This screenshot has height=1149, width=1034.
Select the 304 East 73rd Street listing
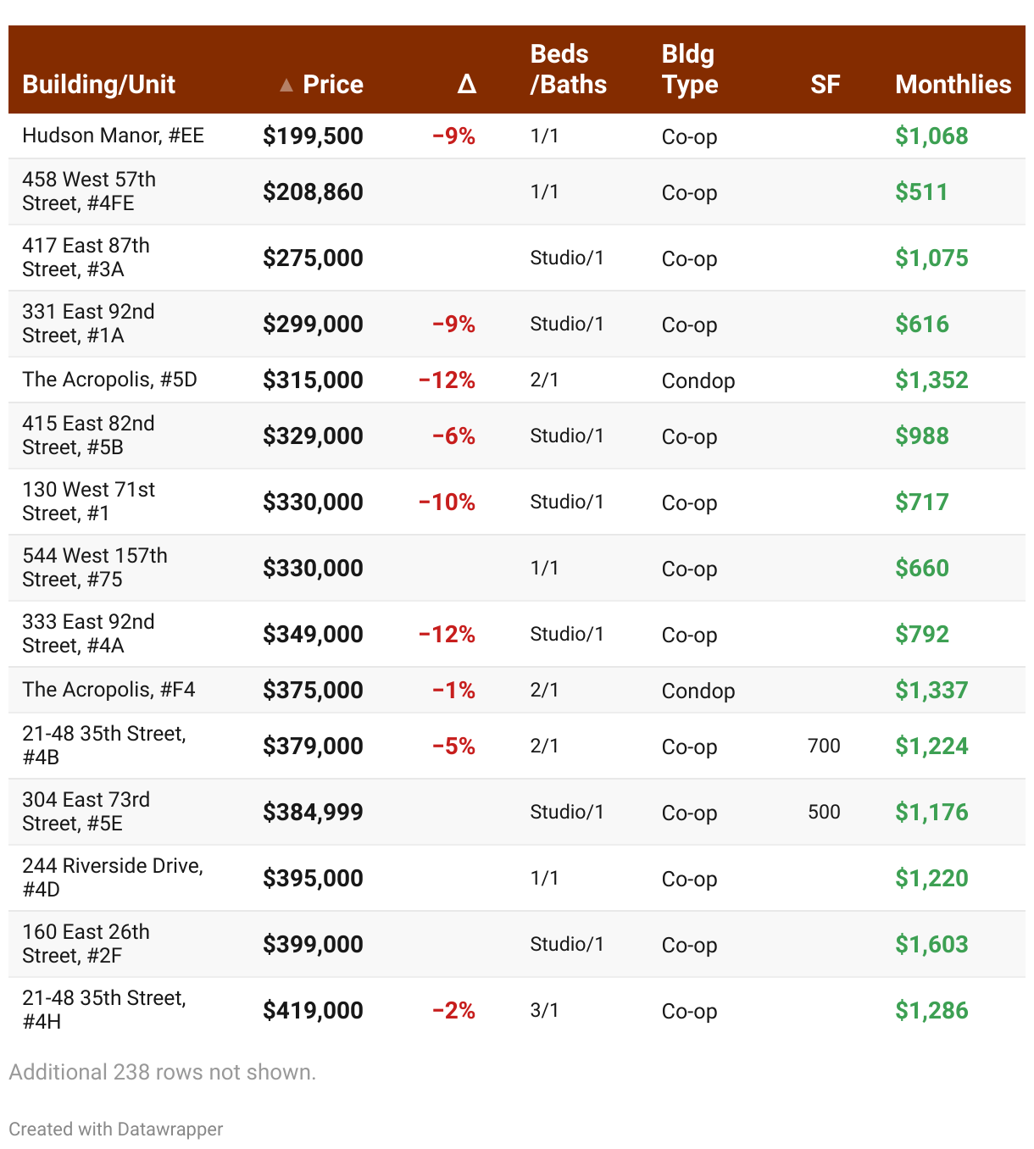[86, 812]
